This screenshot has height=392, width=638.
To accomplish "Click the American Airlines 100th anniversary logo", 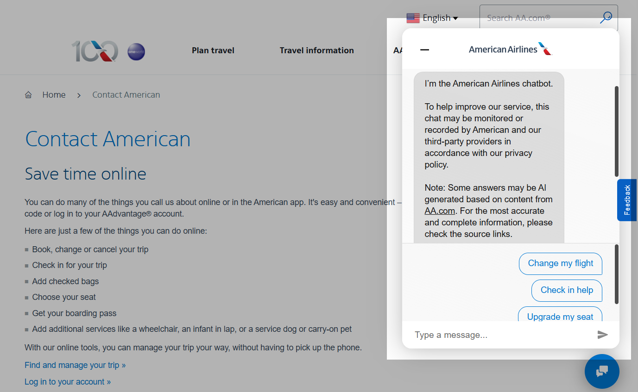I will 95,51.
